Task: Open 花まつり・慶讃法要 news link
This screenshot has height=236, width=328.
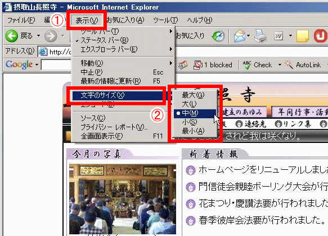Action: [263, 203]
